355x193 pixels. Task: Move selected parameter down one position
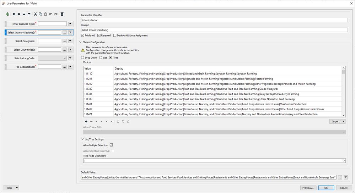coord(19,14)
